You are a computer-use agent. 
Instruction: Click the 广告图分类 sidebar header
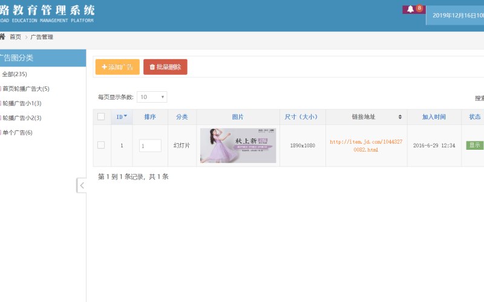pos(43,58)
